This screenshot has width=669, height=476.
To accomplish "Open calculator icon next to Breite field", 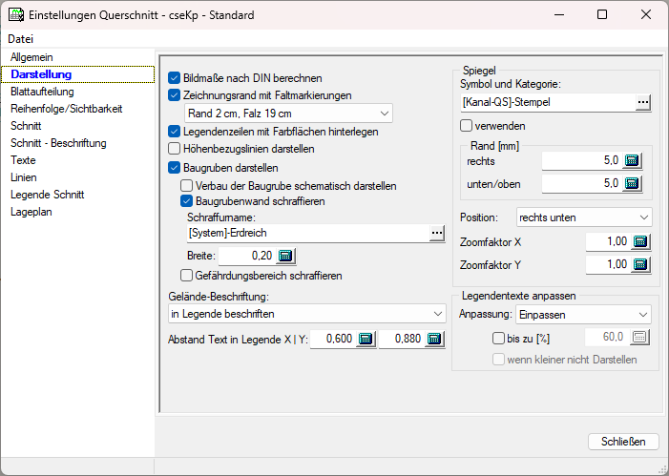I will tap(286, 256).
